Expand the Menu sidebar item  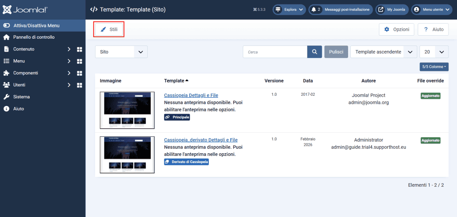tap(19, 61)
